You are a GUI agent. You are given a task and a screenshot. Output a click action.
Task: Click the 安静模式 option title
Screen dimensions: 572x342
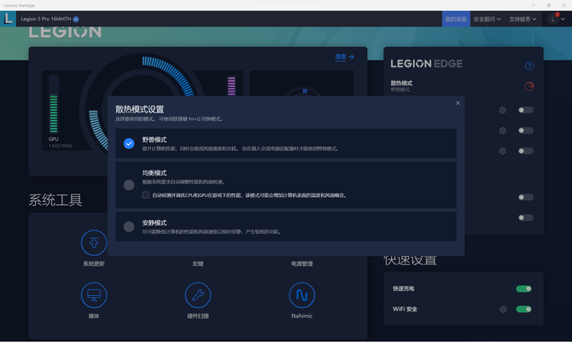click(x=155, y=223)
